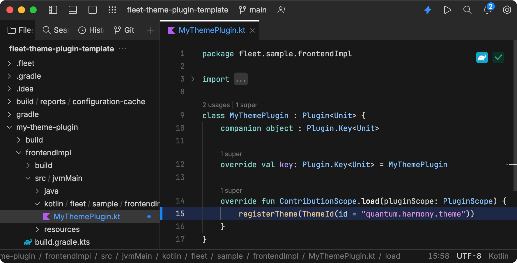Switch to the Git tab in the sidebar
The width and height of the screenshot is (517, 263).
(124, 30)
